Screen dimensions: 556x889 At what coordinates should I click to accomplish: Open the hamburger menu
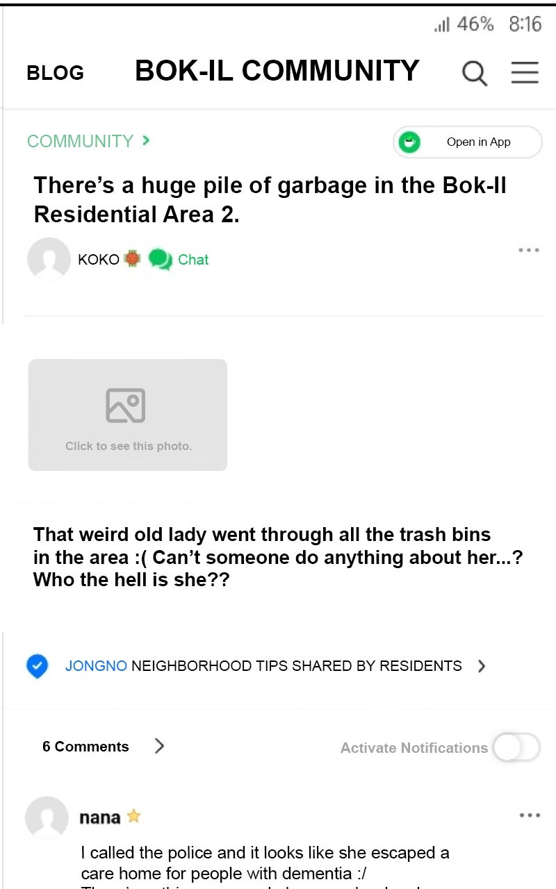525,72
